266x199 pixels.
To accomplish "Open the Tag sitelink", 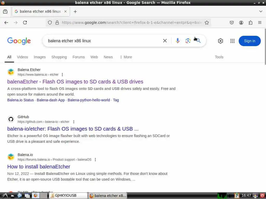I will (116, 100).
